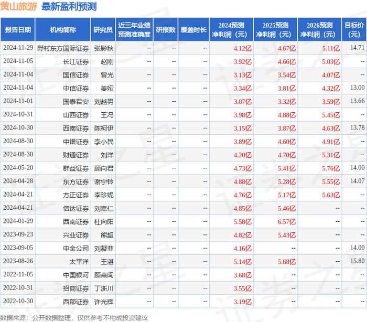Click researcher 刘凝菲

104,249
